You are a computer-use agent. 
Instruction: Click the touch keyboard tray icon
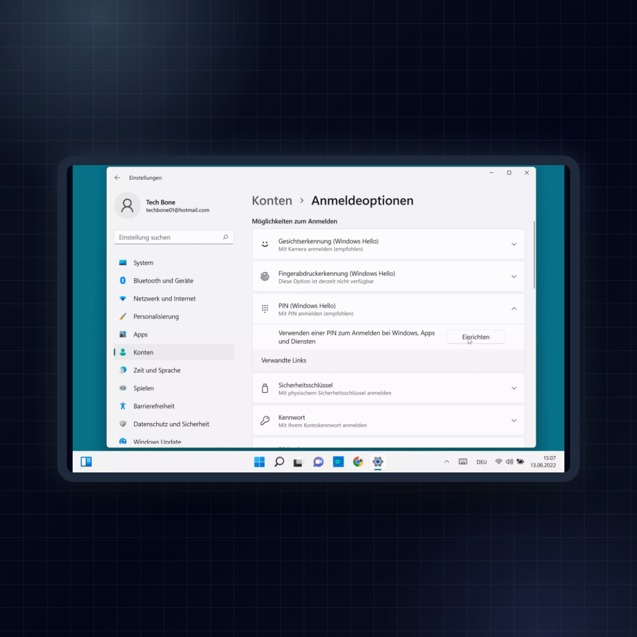coord(463,462)
